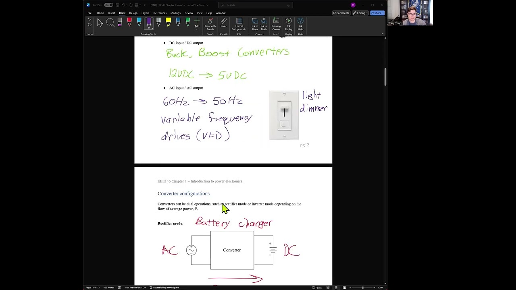Screen dimensions: 516x290
Task: Enable Focus mode
Action: [x=317, y=288]
